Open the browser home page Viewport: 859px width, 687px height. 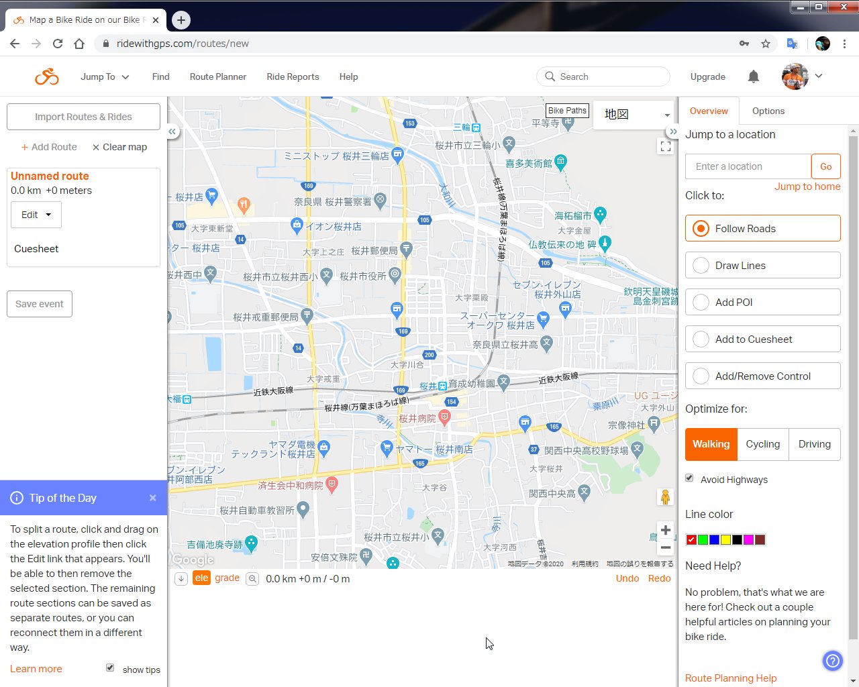point(79,44)
